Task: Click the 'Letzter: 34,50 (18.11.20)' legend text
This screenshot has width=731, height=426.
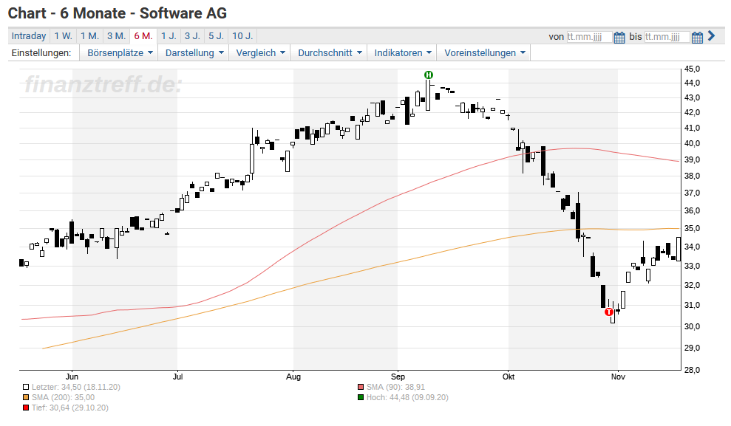Action: [76, 387]
